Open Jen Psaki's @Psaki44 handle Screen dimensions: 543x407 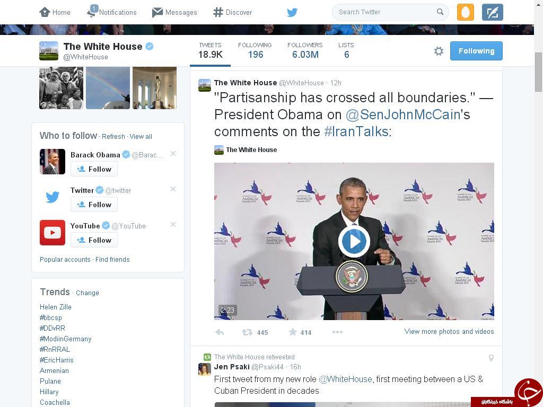pos(267,367)
